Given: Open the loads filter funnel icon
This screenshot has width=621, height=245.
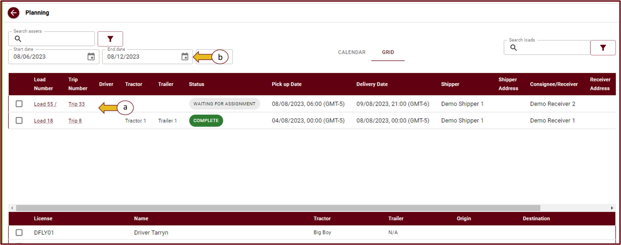Looking at the screenshot, I should [x=603, y=48].
